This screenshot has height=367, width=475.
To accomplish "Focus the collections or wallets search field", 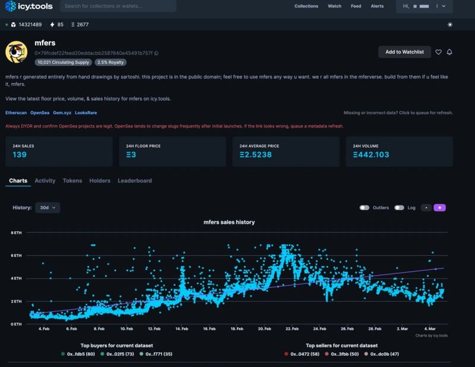I will point(118,6).
